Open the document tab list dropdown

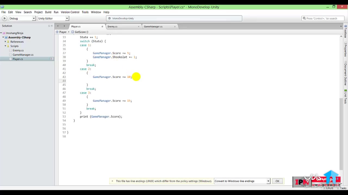[341, 26]
